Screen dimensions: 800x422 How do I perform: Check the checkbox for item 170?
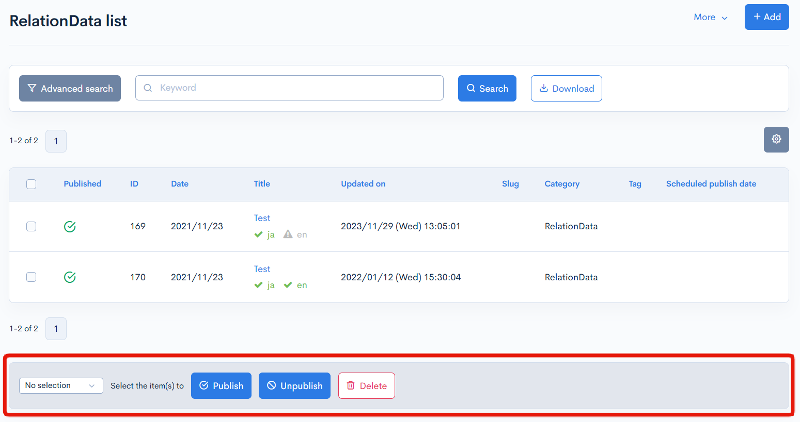pos(31,277)
